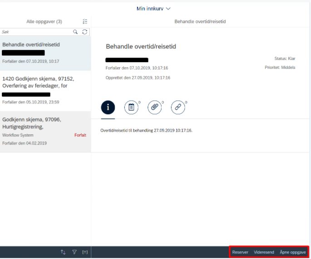Click the Åpne oppgave button
Screen dimensions: 311x259
tap(293, 252)
